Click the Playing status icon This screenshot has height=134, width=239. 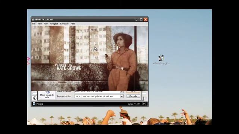coord(34,104)
